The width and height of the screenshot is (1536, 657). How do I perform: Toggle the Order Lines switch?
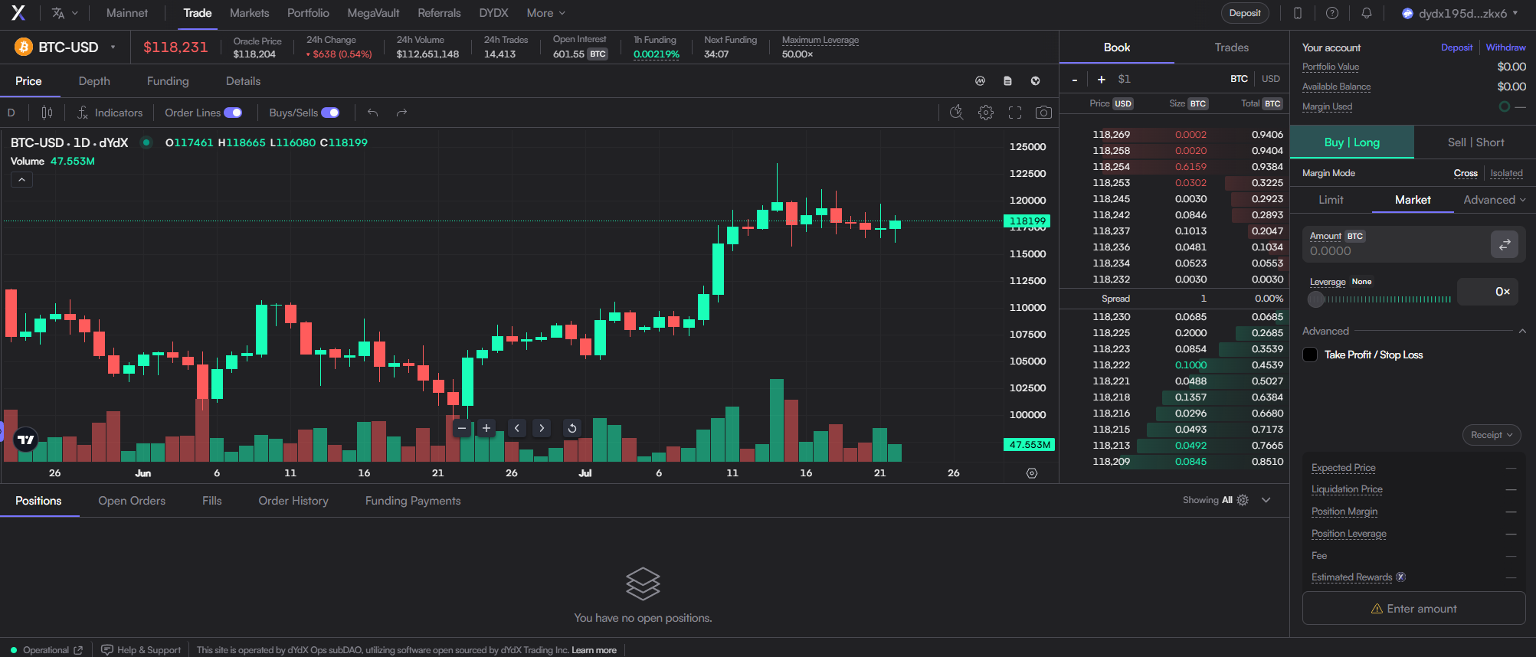233,113
